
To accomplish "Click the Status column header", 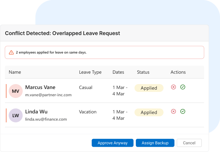I will click(143, 72).
